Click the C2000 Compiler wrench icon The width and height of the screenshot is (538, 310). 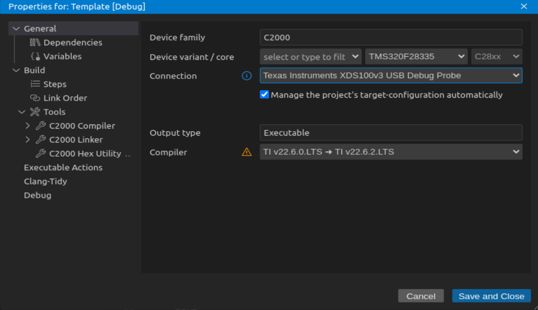tap(41, 126)
